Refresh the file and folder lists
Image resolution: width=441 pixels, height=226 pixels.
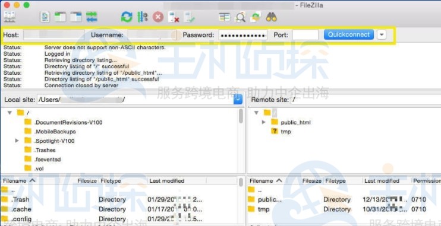pyautogui.click(x=127, y=17)
